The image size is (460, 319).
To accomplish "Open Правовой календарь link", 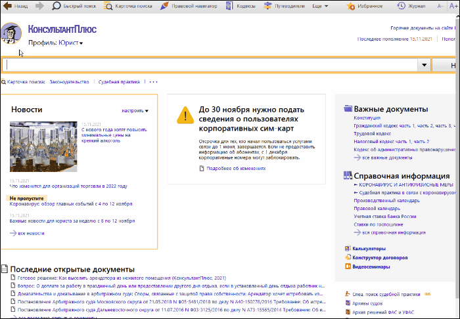I will (x=377, y=209).
